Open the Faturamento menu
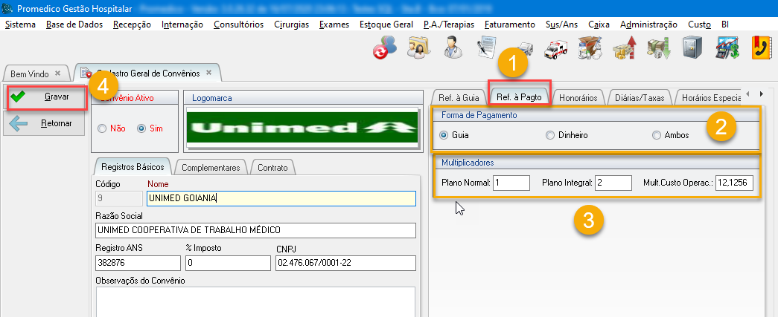 point(509,24)
